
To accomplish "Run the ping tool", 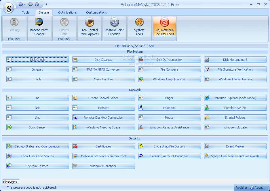I will [x=37, y=117].
